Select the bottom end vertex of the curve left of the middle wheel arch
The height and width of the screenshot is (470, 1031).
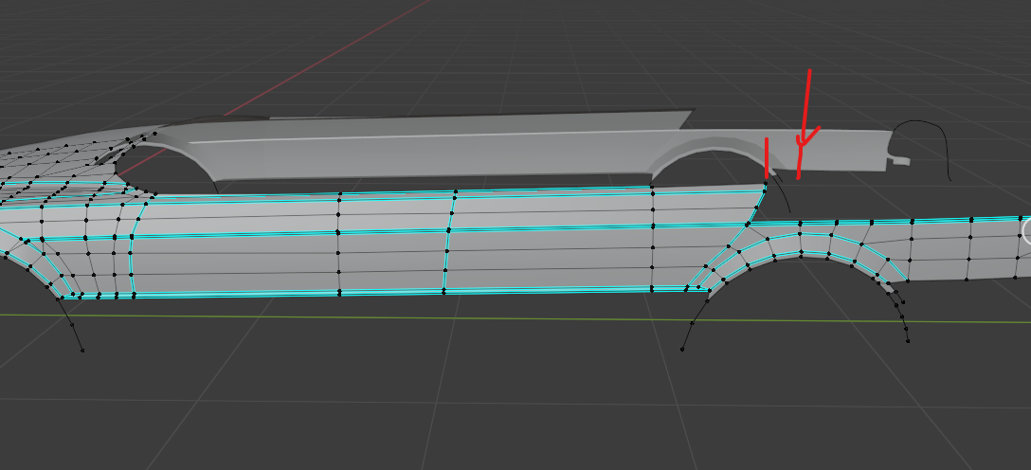point(682,349)
